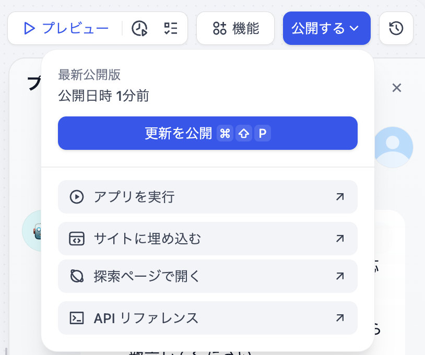Click the planet explore icon

point(77,276)
